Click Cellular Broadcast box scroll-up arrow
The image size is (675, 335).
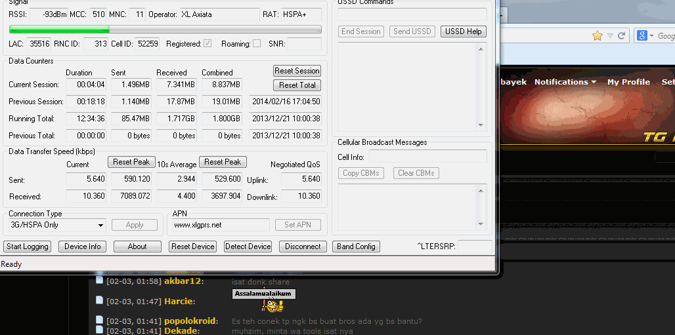(x=481, y=191)
